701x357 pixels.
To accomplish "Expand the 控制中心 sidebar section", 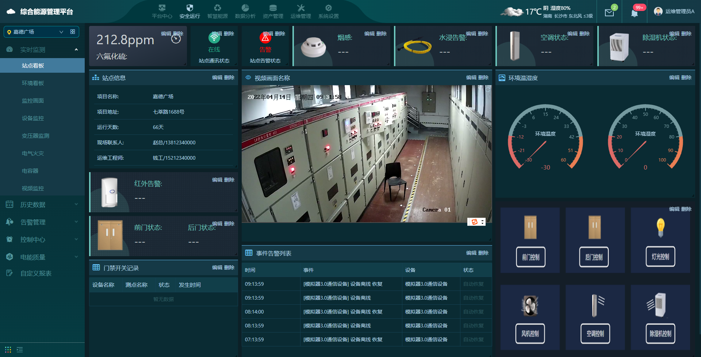I will tap(42, 240).
